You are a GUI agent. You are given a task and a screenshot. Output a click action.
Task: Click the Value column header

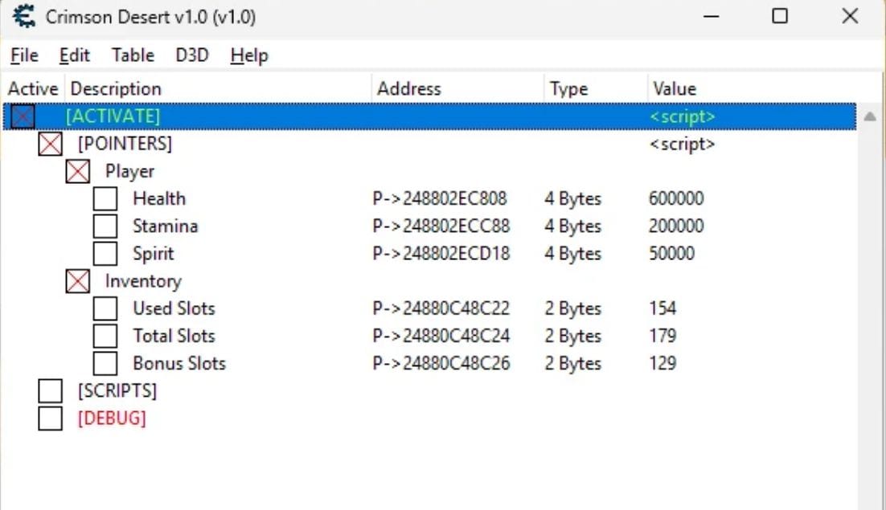point(675,89)
